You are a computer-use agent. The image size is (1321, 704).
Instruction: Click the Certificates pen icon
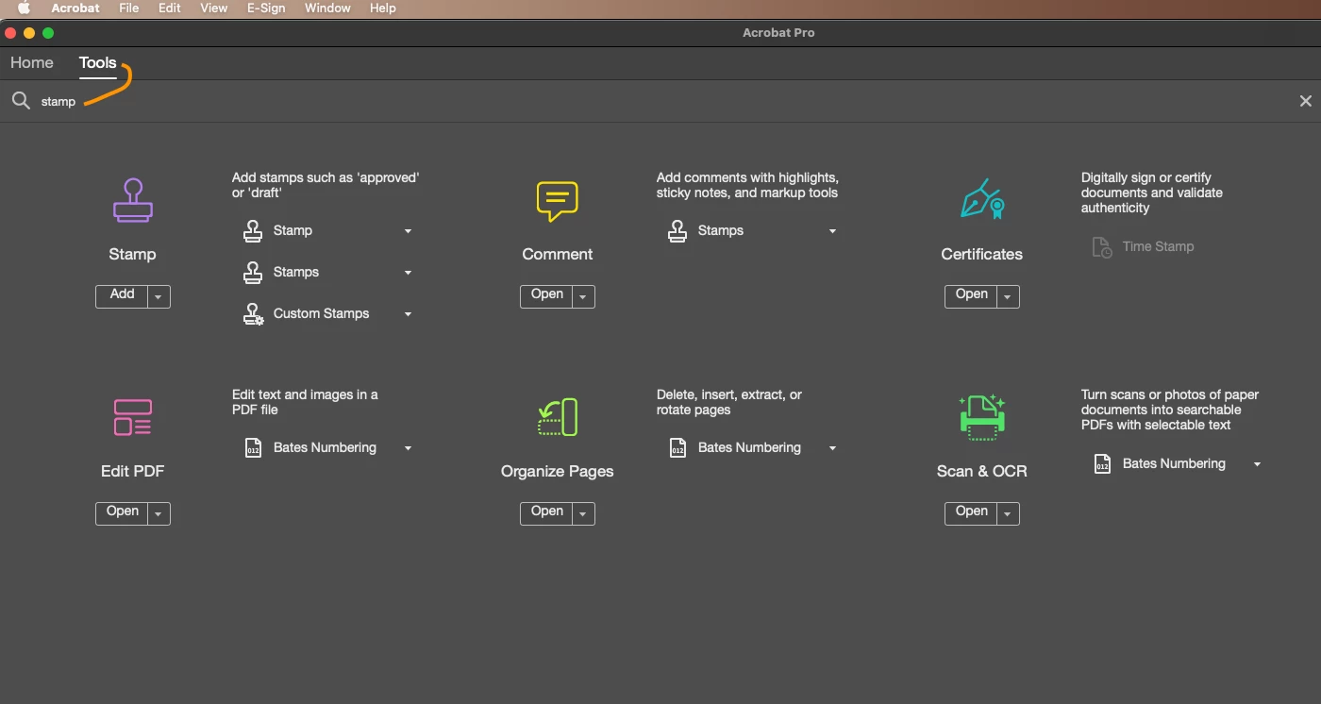click(982, 199)
